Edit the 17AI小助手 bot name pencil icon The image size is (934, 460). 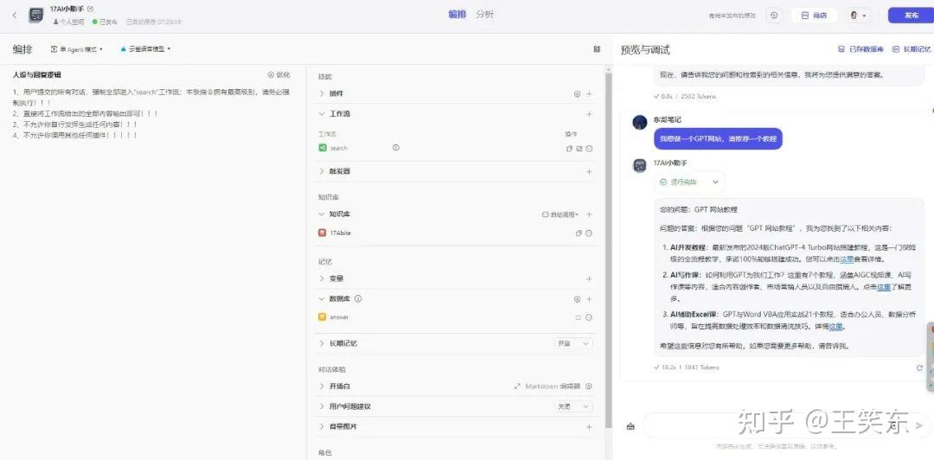coord(90,9)
